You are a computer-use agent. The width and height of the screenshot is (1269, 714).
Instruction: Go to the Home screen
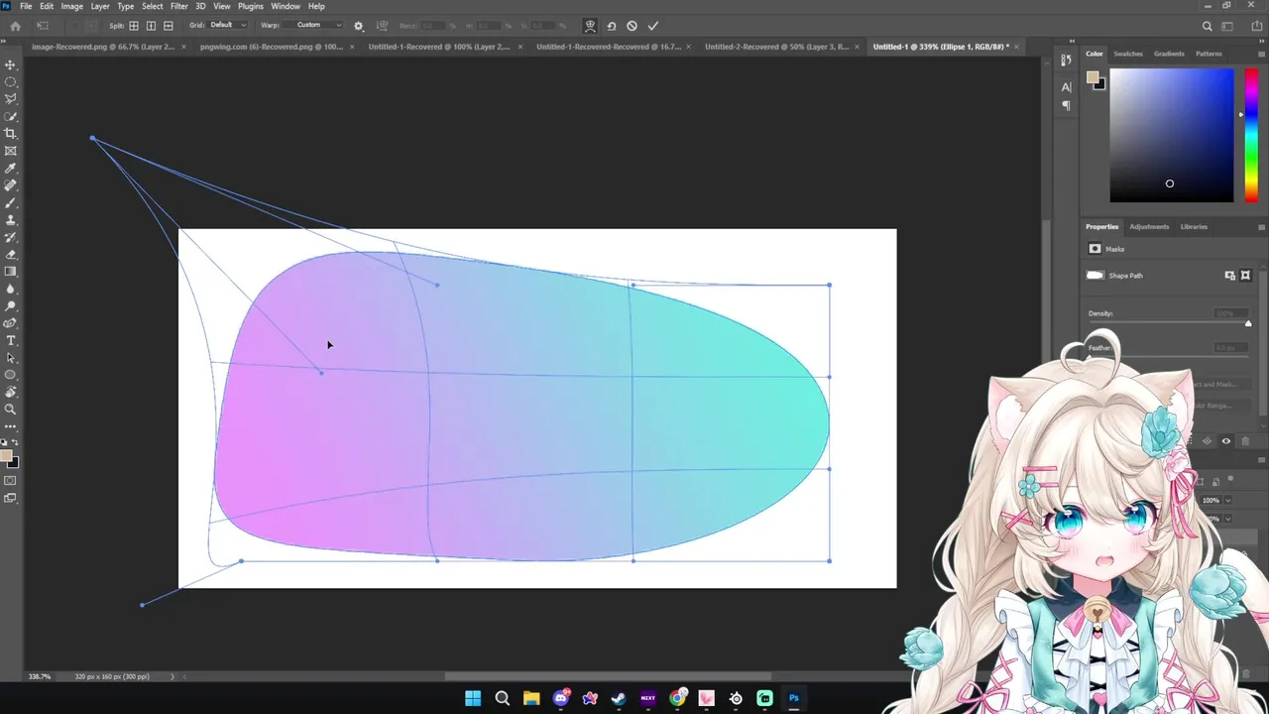pyautogui.click(x=15, y=26)
